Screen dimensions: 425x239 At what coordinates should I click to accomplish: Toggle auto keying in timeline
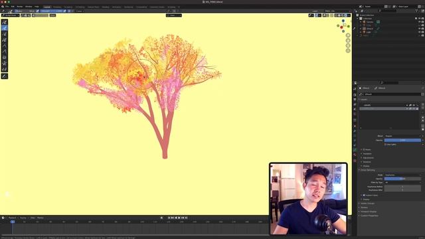(x=162, y=218)
